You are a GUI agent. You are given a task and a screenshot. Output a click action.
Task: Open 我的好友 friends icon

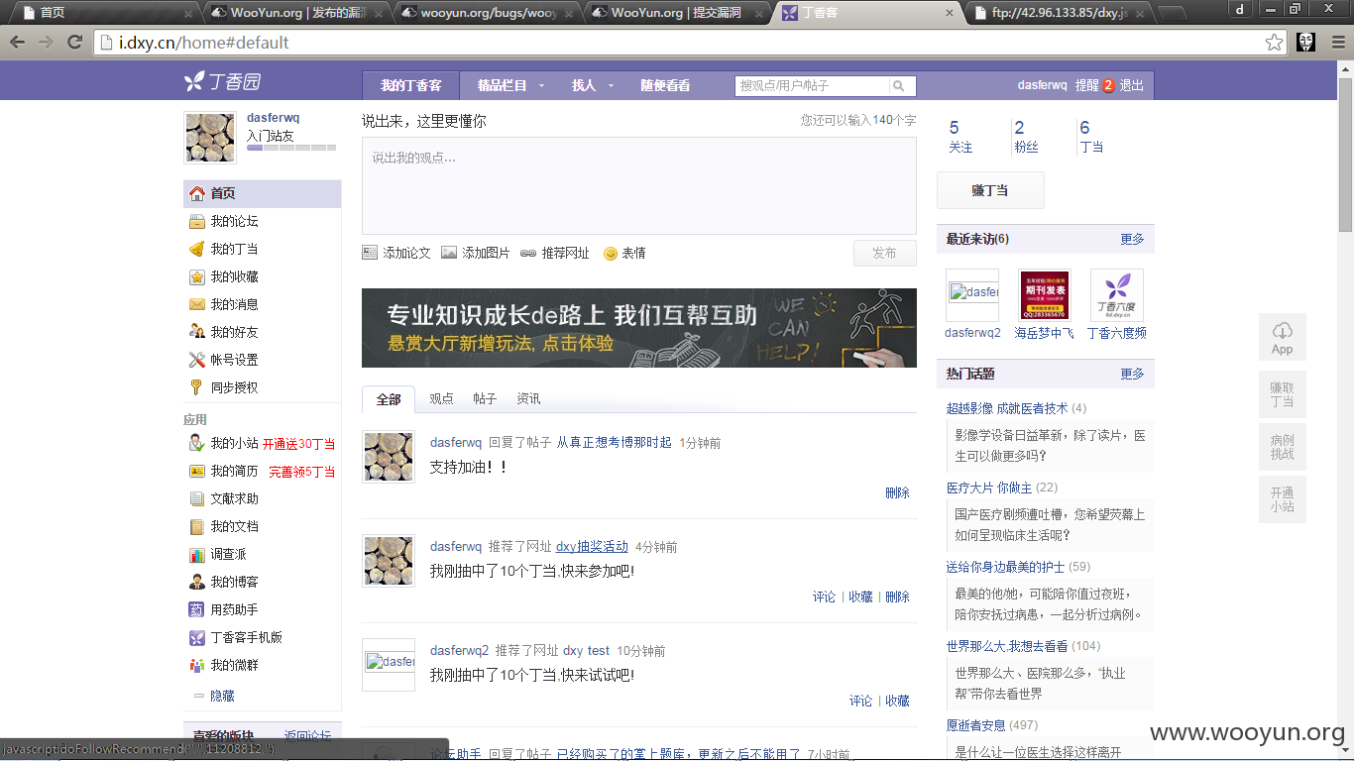(197, 332)
